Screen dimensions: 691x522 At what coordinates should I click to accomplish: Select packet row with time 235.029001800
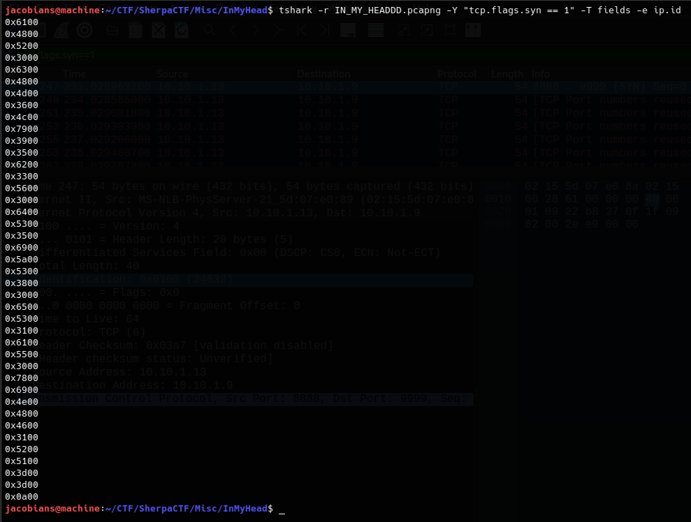363,113
